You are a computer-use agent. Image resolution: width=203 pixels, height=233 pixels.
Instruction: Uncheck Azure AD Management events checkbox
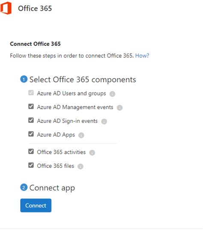pos(31,106)
